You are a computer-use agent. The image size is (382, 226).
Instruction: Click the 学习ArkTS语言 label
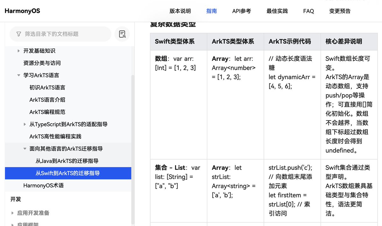point(41,75)
